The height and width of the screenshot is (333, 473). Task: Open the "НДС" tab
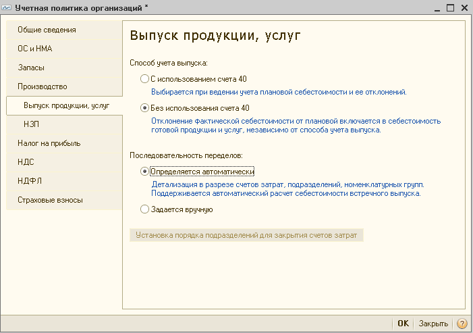[64, 162]
